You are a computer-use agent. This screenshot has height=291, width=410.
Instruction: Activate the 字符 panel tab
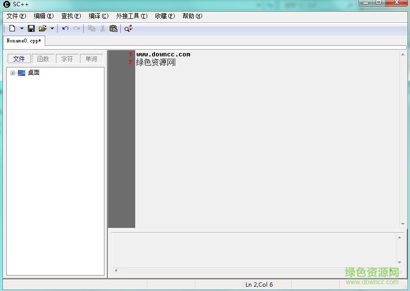(67, 58)
